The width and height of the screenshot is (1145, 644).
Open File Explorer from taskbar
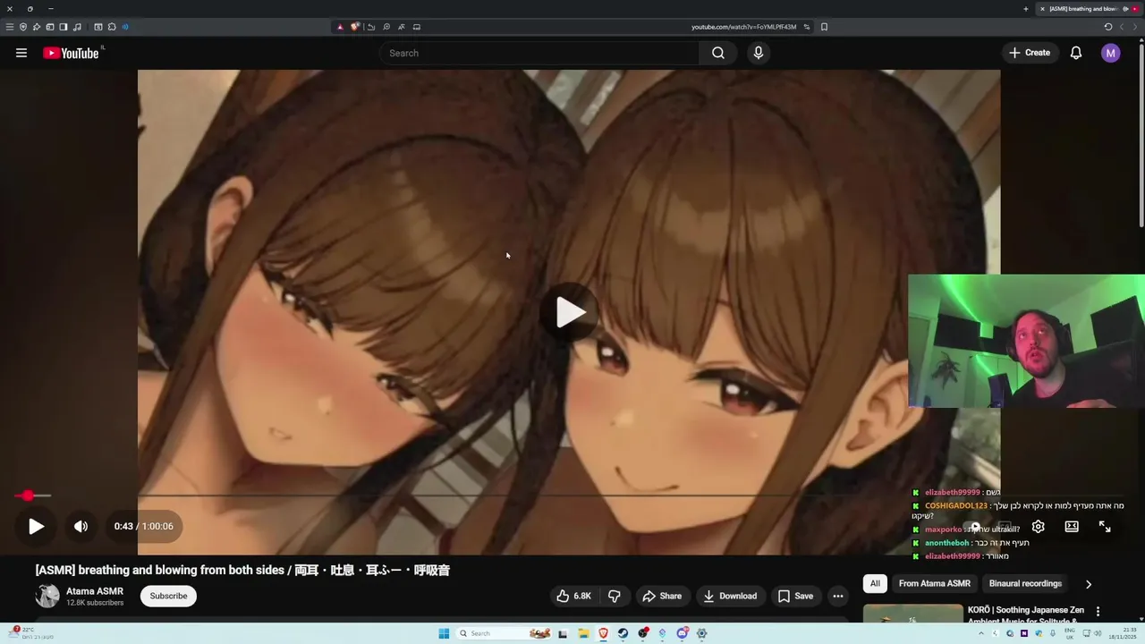(x=583, y=633)
